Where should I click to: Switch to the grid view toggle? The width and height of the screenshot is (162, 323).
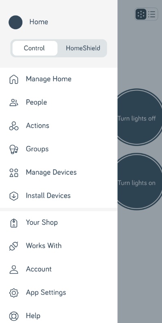[x=141, y=14]
